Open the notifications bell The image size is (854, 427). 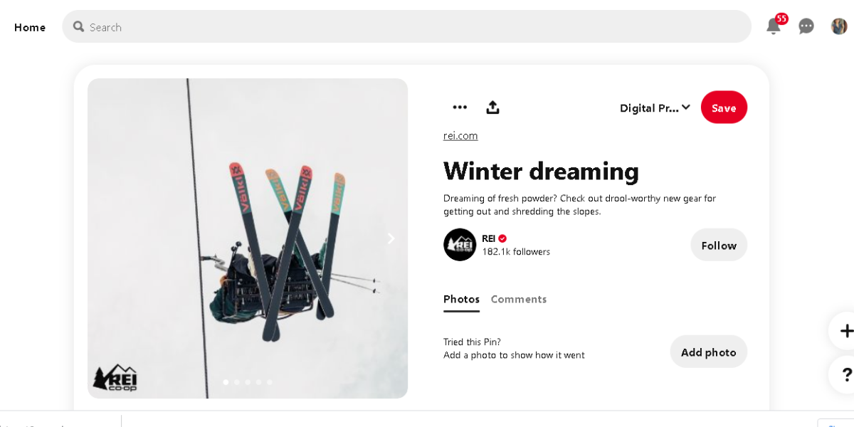pyautogui.click(x=773, y=26)
